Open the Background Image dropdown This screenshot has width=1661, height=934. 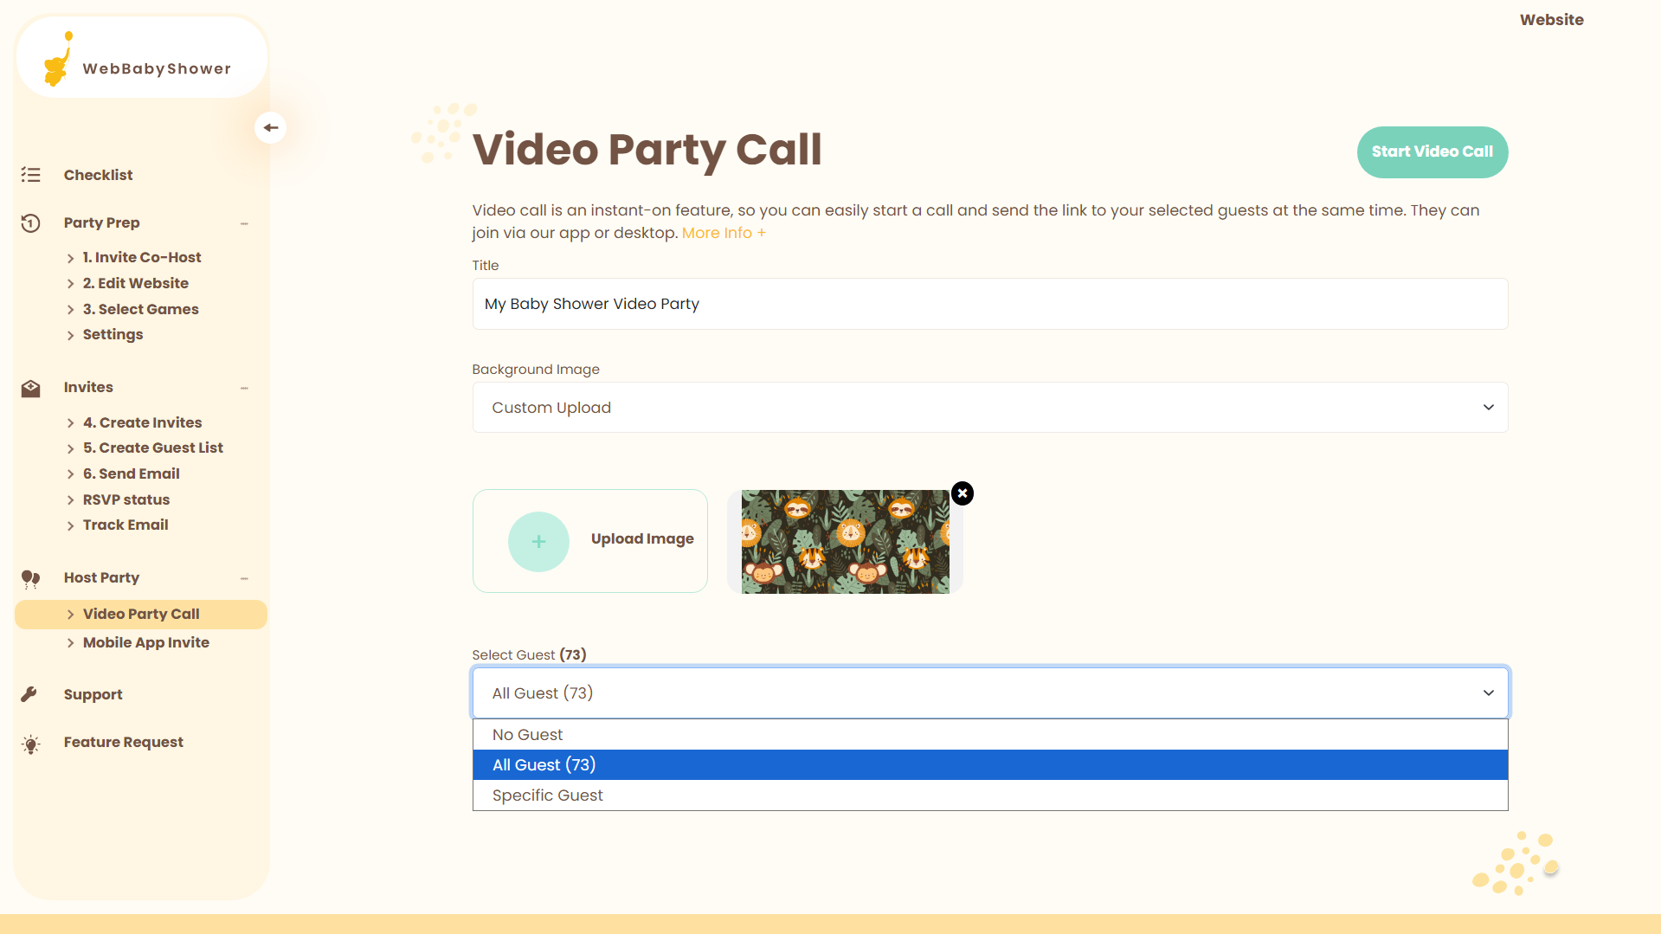pyautogui.click(x=990, y=408)
